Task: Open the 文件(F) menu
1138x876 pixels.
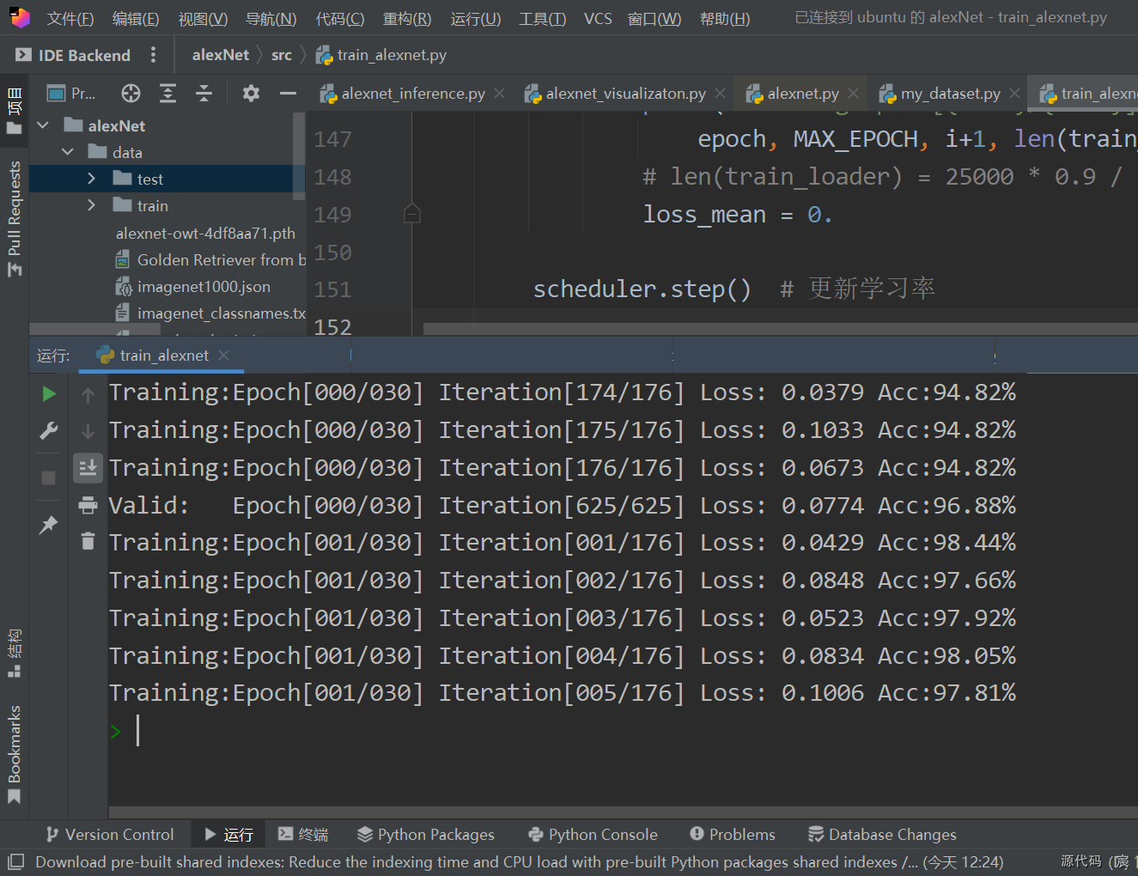Action: point(70,18)
